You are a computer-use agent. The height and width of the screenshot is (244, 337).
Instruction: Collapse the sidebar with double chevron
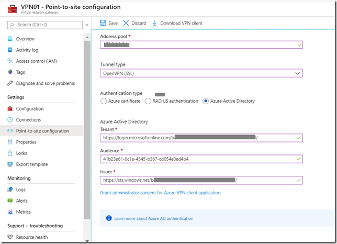pos(87,25)
